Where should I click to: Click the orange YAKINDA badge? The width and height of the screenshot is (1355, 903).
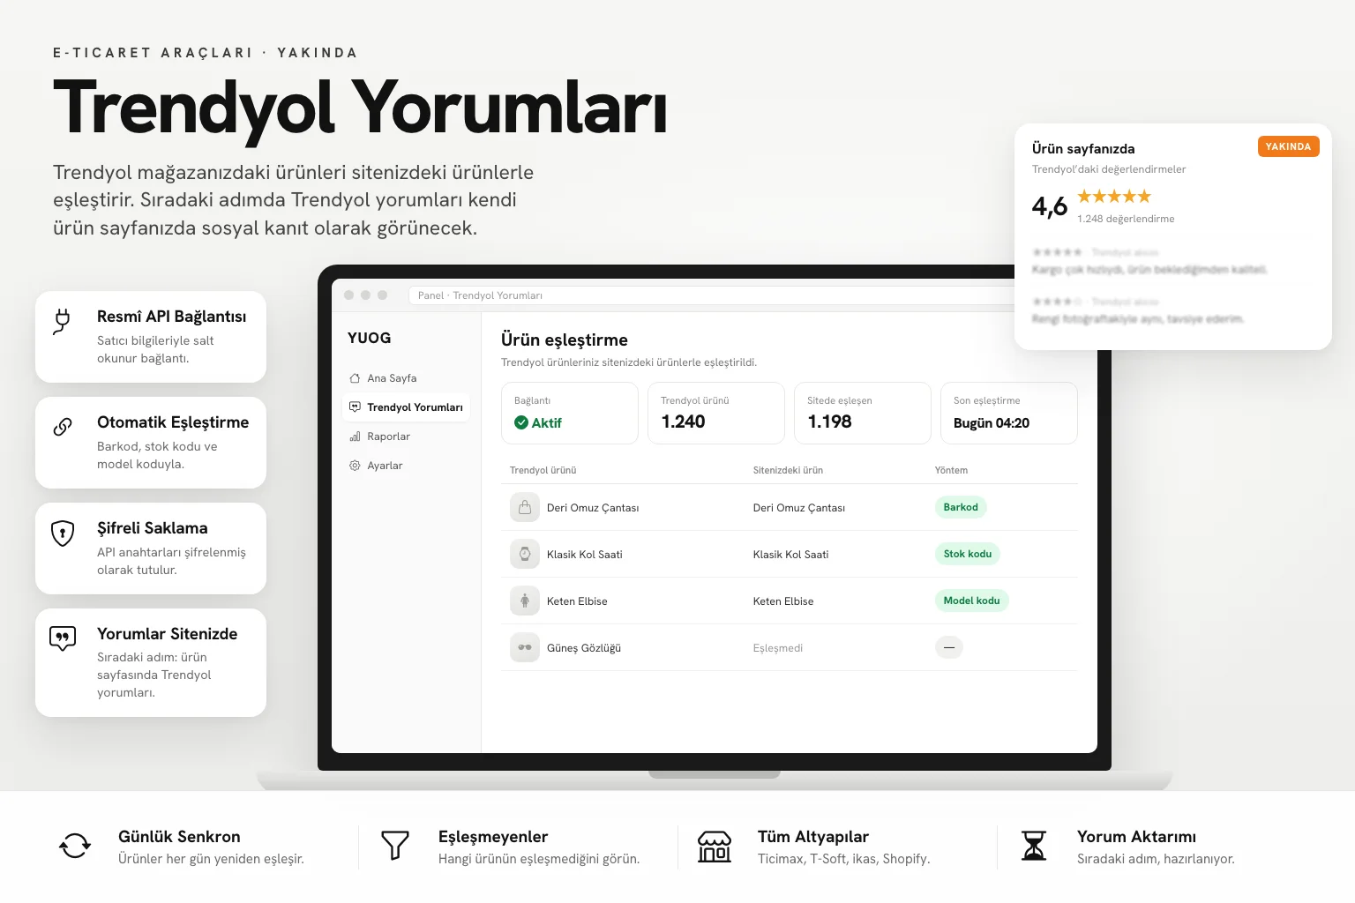(x=1288, y=146)
